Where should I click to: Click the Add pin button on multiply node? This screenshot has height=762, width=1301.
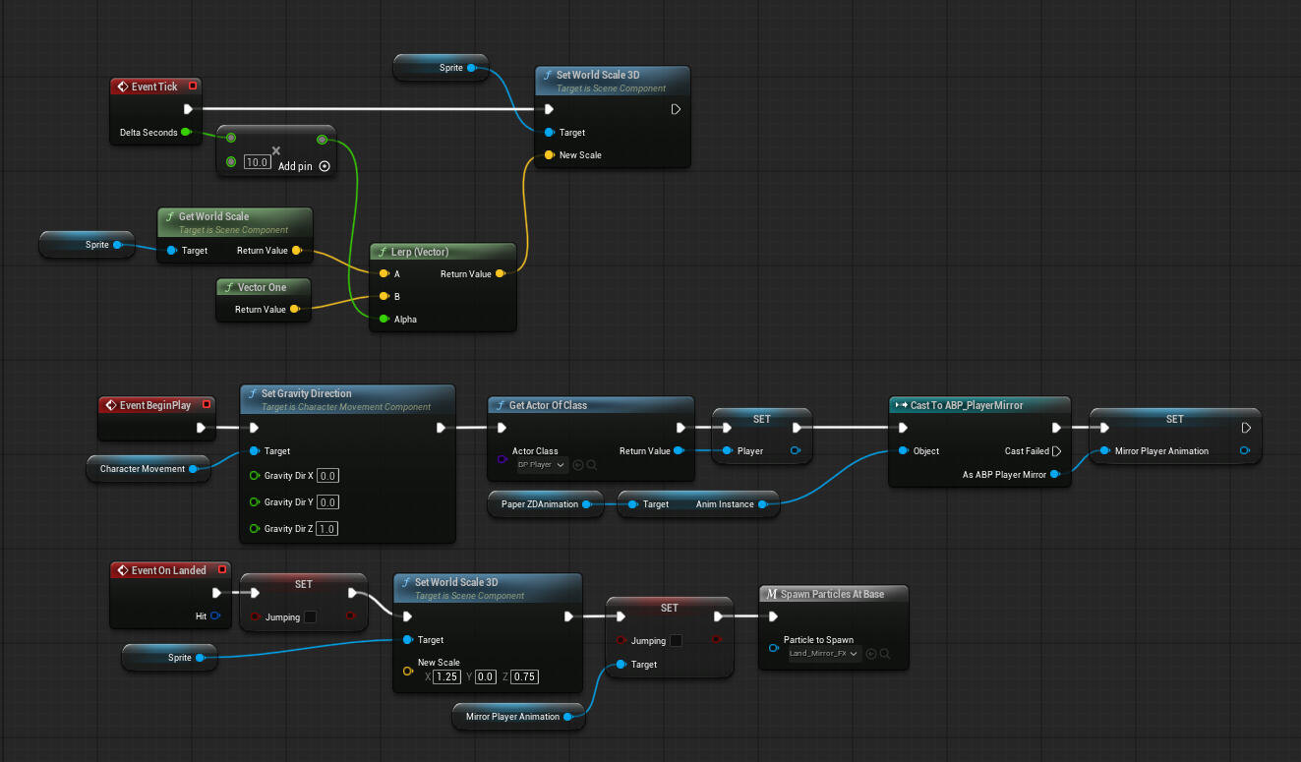point(298,166)
